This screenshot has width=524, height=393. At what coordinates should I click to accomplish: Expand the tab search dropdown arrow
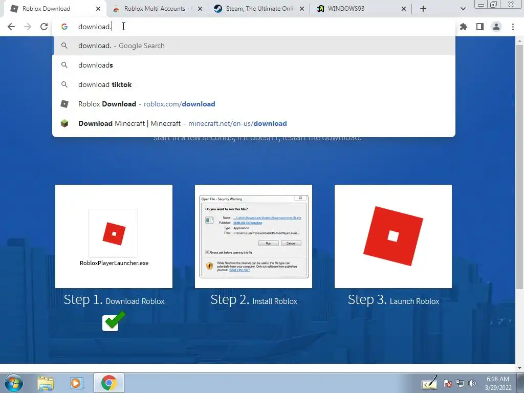pyautogui.click(x=463, y=9)
